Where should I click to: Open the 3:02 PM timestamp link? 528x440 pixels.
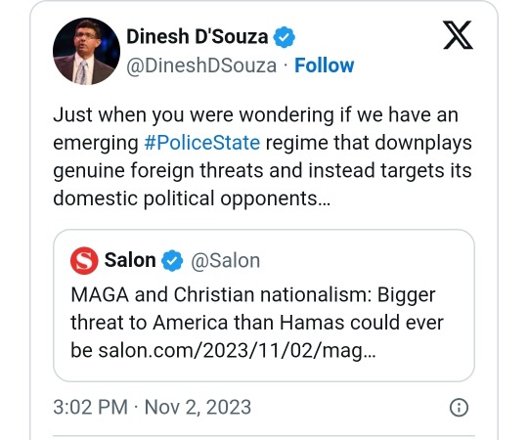click(x=90, y=407)
